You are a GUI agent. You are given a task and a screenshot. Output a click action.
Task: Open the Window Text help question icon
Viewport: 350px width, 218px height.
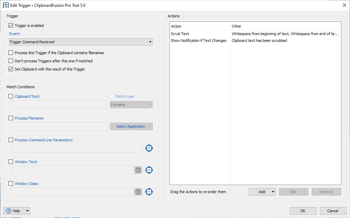[x=138, y=170]
